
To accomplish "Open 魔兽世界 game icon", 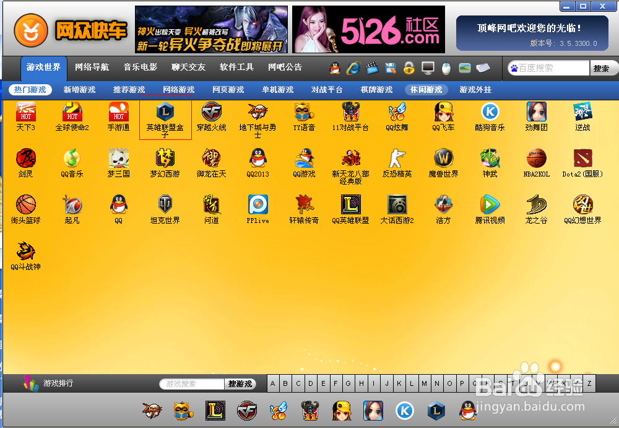I will pyautogui.click(x=443, y=162).
